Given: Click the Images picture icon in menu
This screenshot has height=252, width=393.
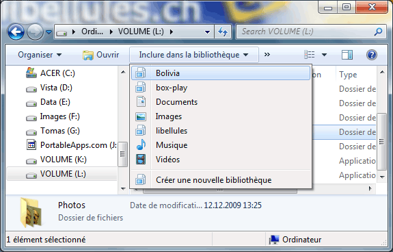Looking at the screenshot, I should click(x=141, y=116).
